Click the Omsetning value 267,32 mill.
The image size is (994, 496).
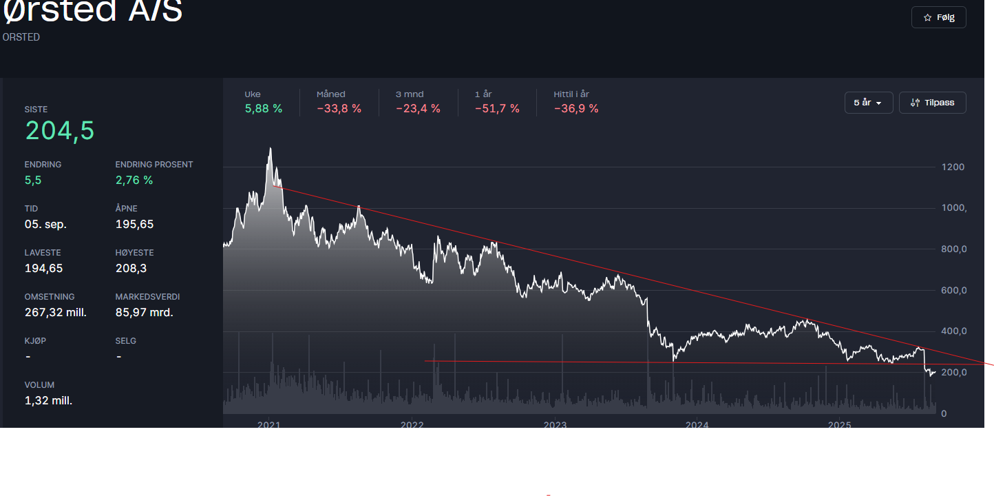pyautogui.click(x=55, y=312)
